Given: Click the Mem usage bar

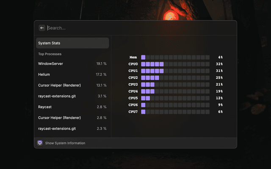Looking at the screenshot, I should pos(175,57).
